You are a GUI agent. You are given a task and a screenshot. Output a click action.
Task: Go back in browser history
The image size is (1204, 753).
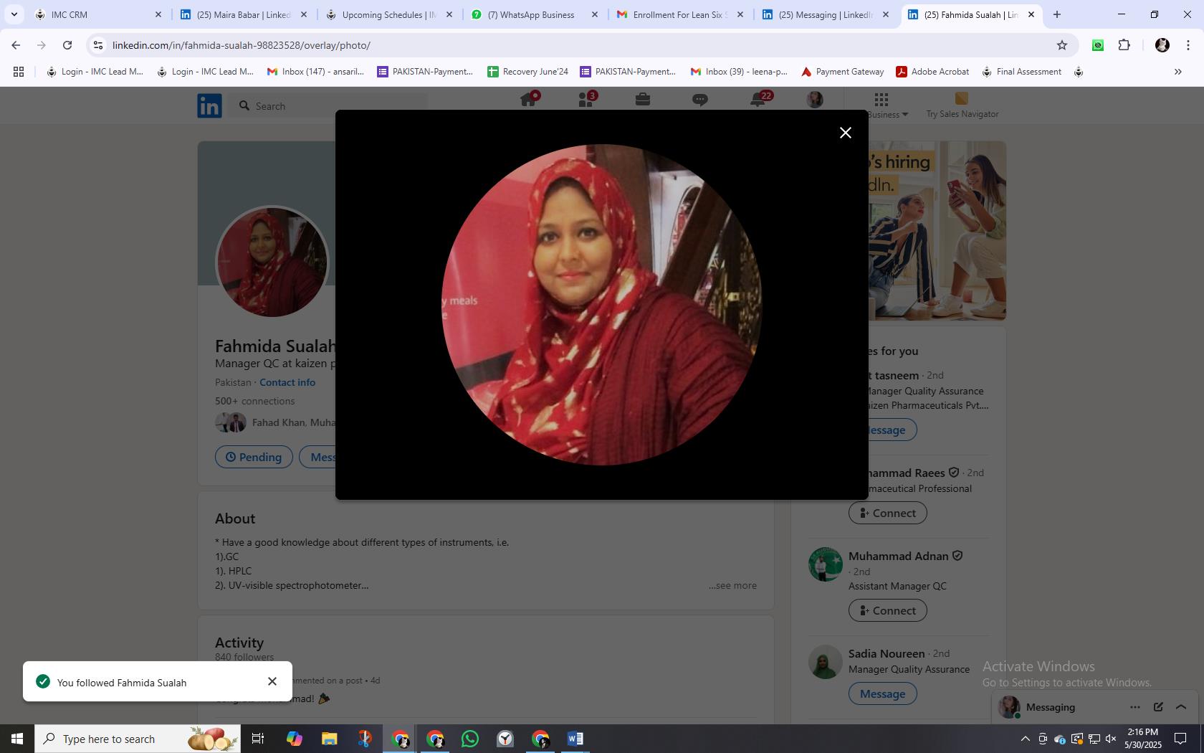point(16,45)
